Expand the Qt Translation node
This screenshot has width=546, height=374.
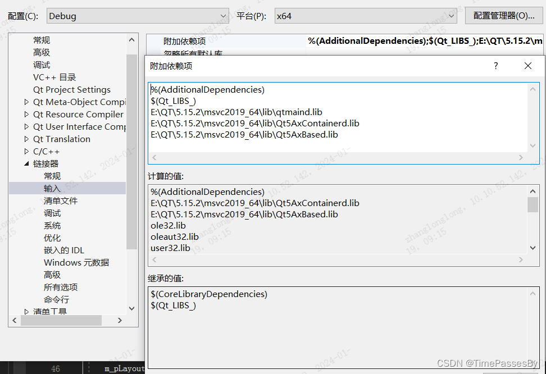tap(26, 139)
